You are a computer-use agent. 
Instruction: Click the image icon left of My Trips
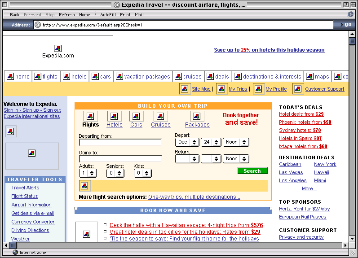click(222, 89)
